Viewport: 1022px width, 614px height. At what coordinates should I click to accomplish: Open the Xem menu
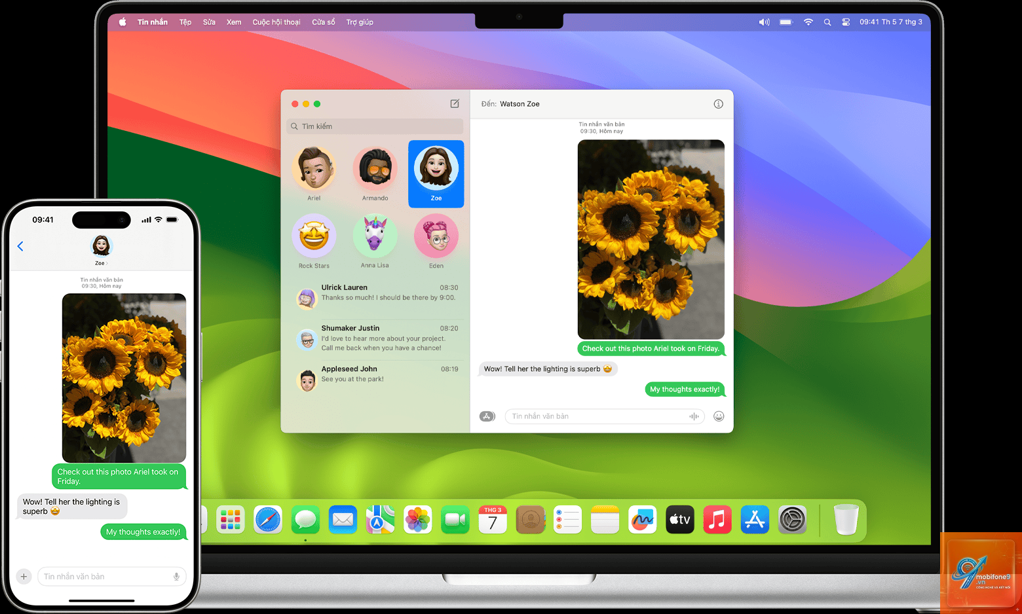pos(234,22)
